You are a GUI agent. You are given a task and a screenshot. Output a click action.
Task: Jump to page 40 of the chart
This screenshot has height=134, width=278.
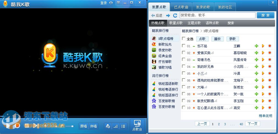(241, 124)
